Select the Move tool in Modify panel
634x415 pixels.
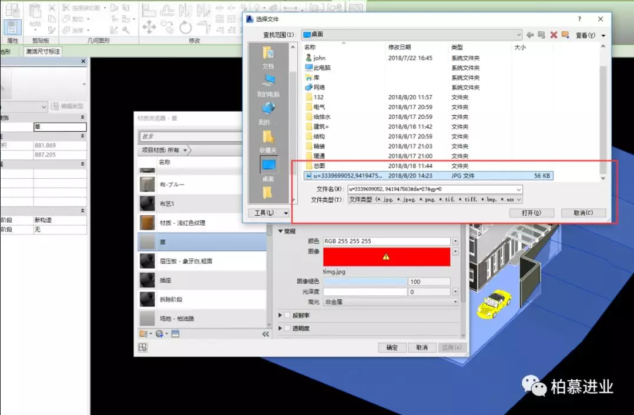[x=149, y=28]
